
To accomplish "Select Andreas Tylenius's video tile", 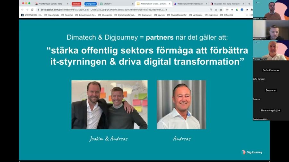I will pos(271,50).
